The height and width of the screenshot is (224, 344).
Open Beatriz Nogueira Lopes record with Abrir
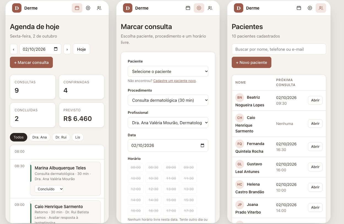pos(315,100)
